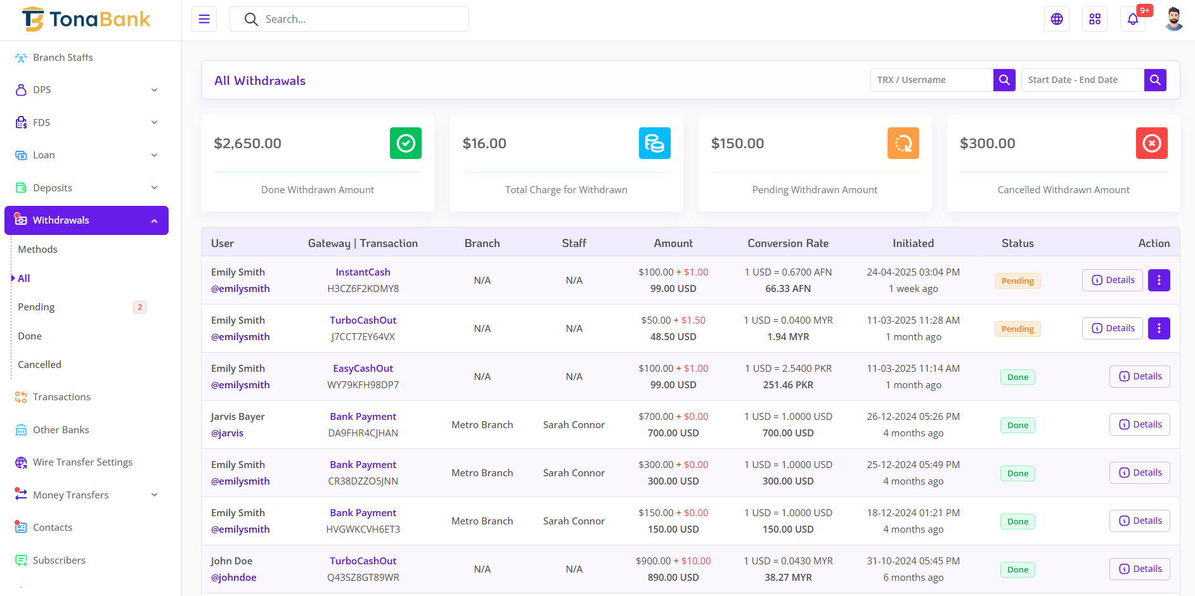Image resolution: width=1195 pixels, height=596 pixels.
Task: Click the Done Withdrawn Amount green check icon
Action: click(406, 143)
